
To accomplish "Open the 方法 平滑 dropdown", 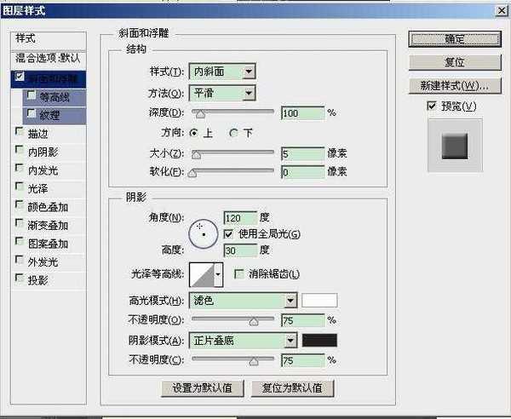I will tap(222, 94).
